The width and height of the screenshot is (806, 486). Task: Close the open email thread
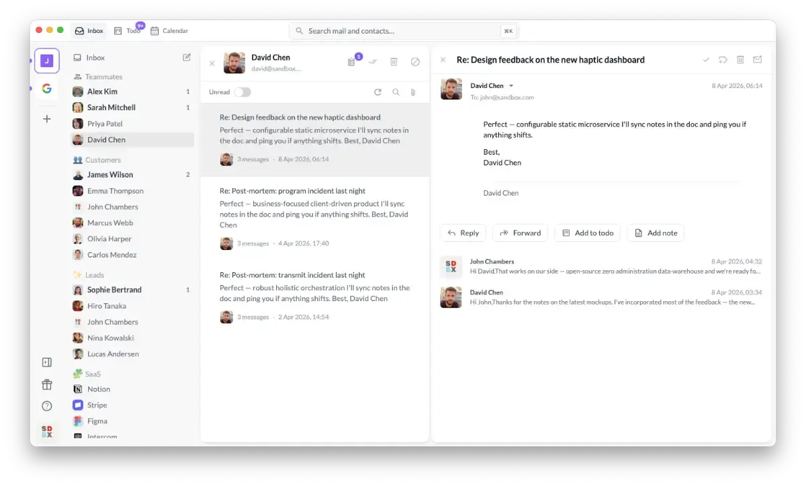coord(443,60)
